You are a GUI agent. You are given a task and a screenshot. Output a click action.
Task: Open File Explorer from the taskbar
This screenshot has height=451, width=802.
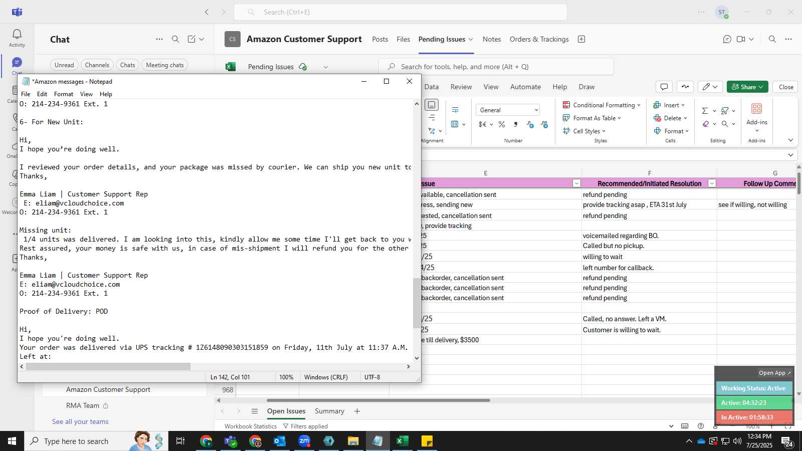coord(353,441)
